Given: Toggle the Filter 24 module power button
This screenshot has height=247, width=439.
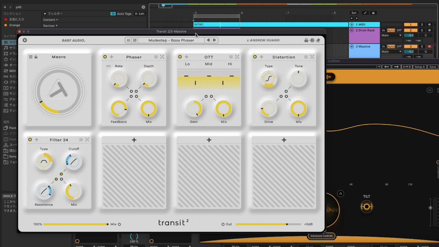Looking at the screenshot, I should 30,140.
